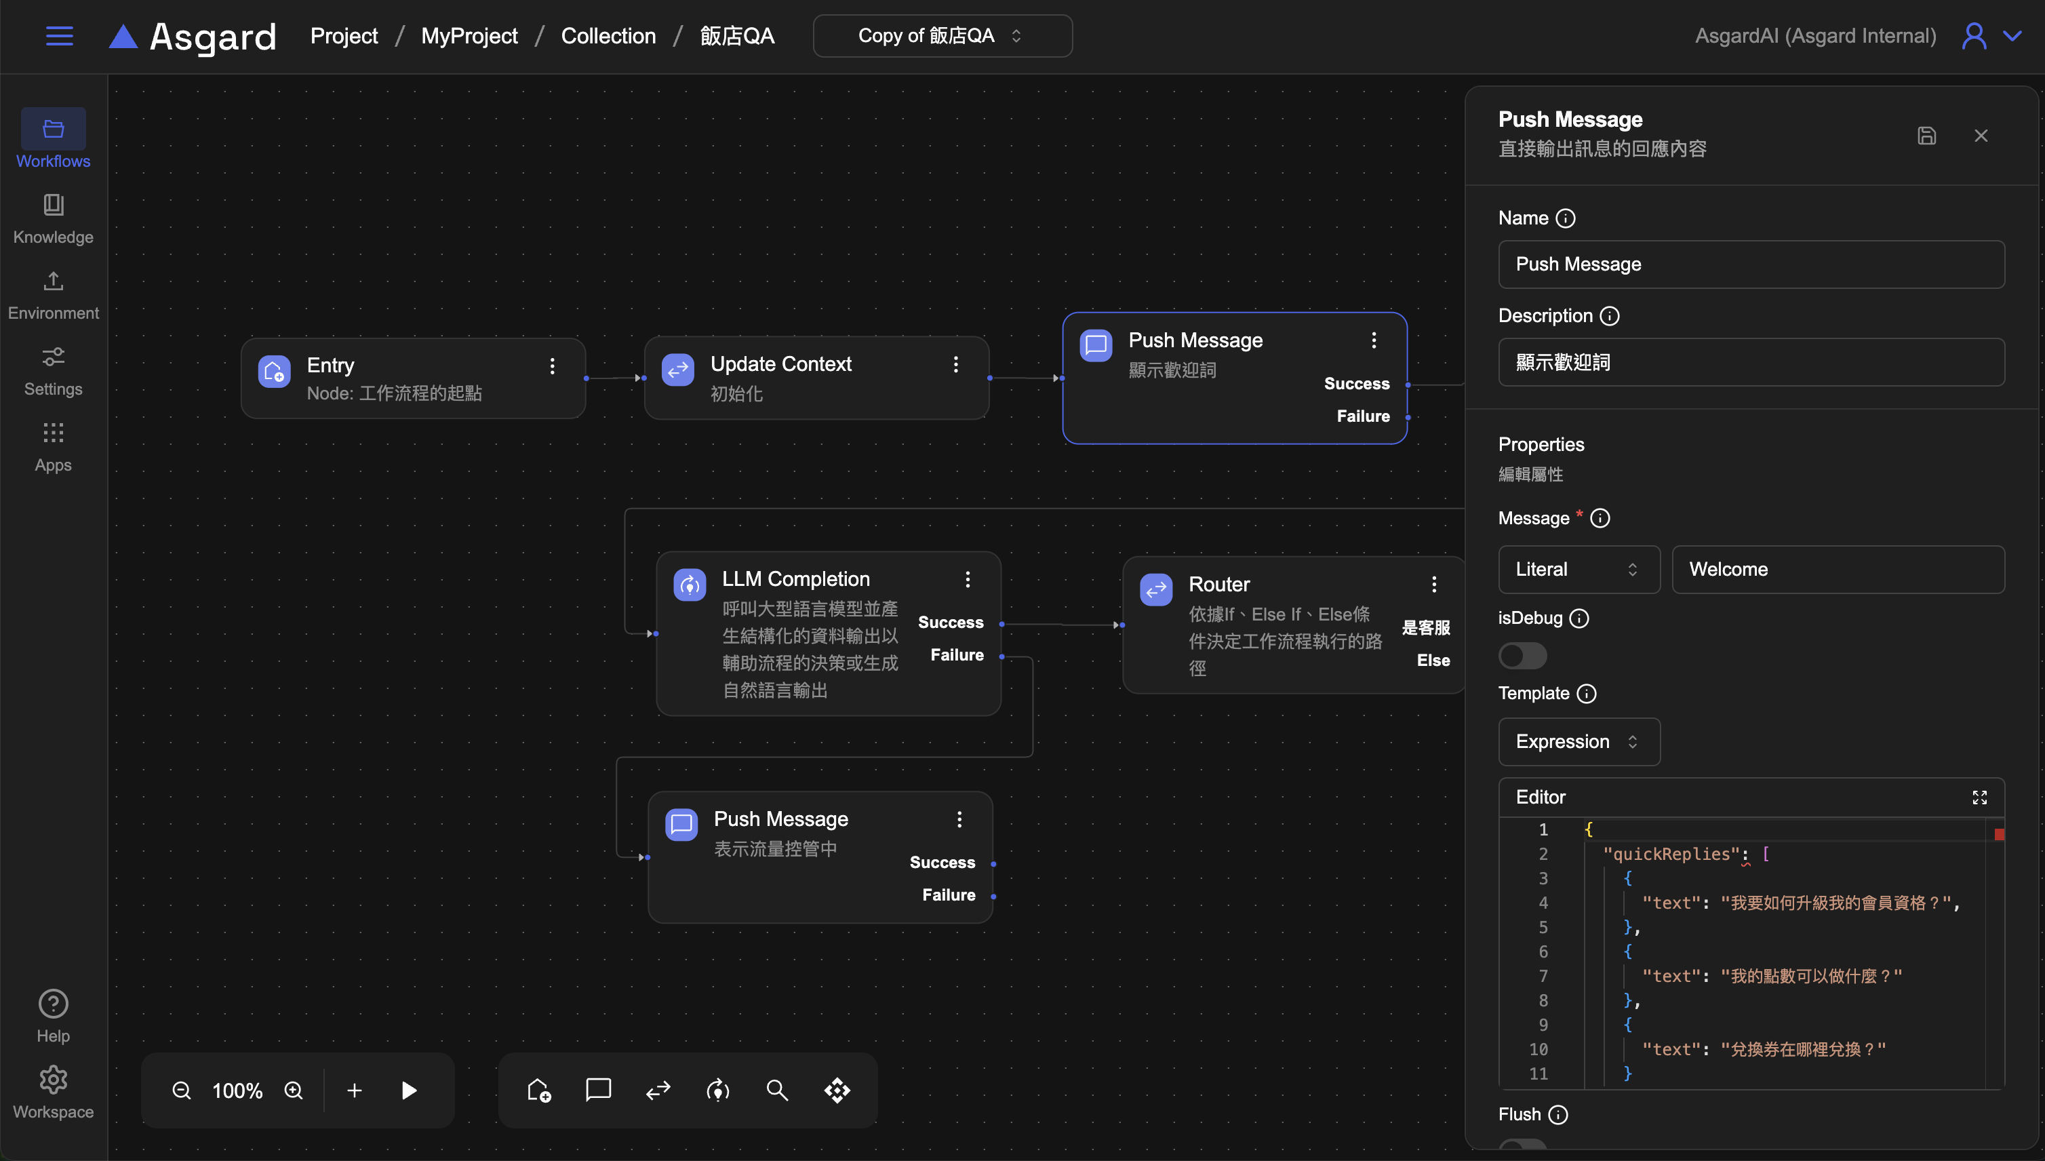Click the search icon in bottom toolbar
Viewport: 2045px width, 1161px height.
click(777, 1090)
